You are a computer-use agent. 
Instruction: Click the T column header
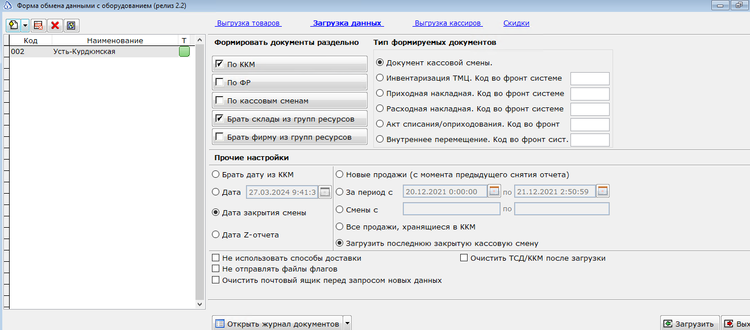(x=184, y=40)
